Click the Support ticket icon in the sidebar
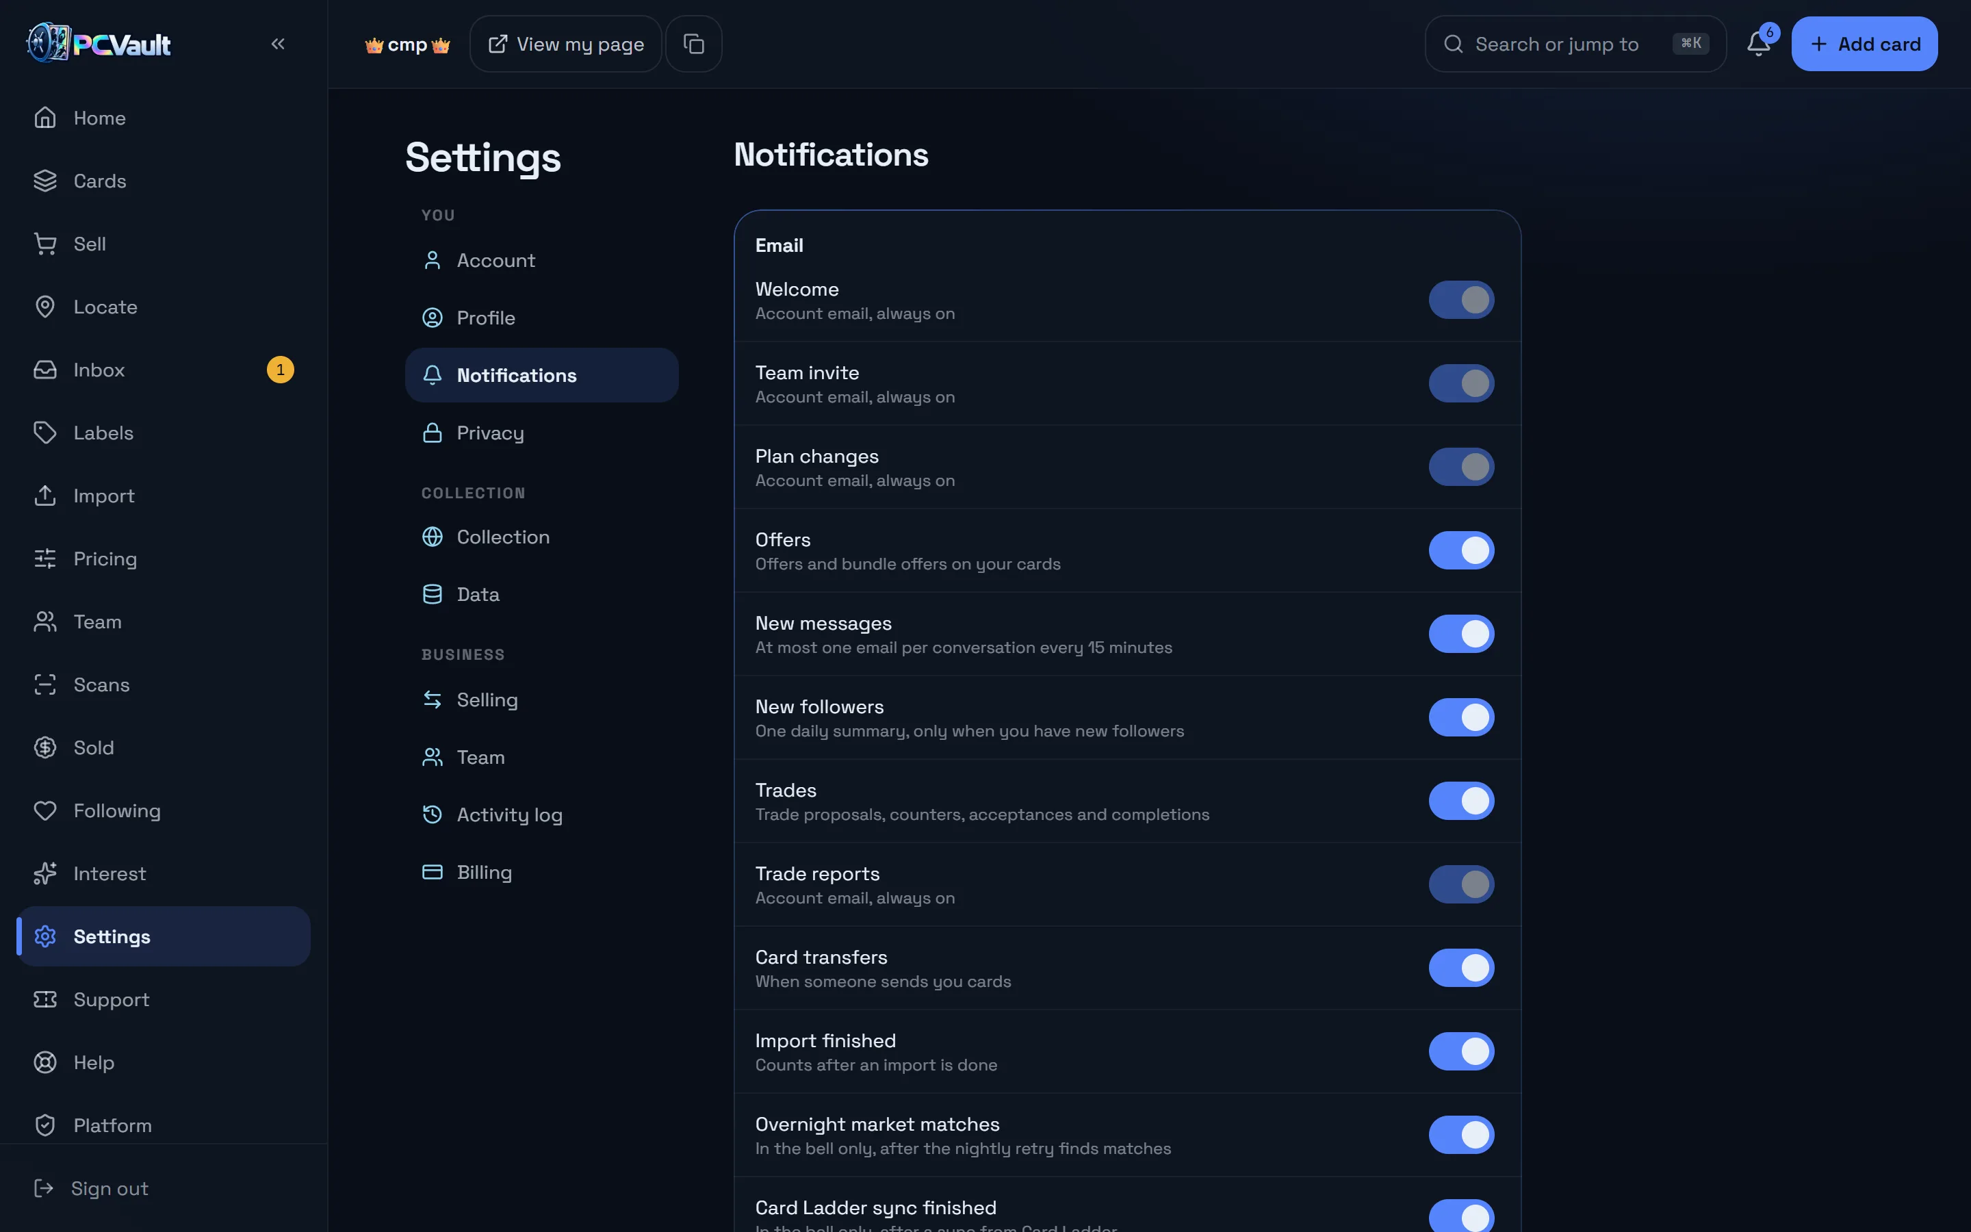The image size is (1971, 1232). click(44, 1000)
